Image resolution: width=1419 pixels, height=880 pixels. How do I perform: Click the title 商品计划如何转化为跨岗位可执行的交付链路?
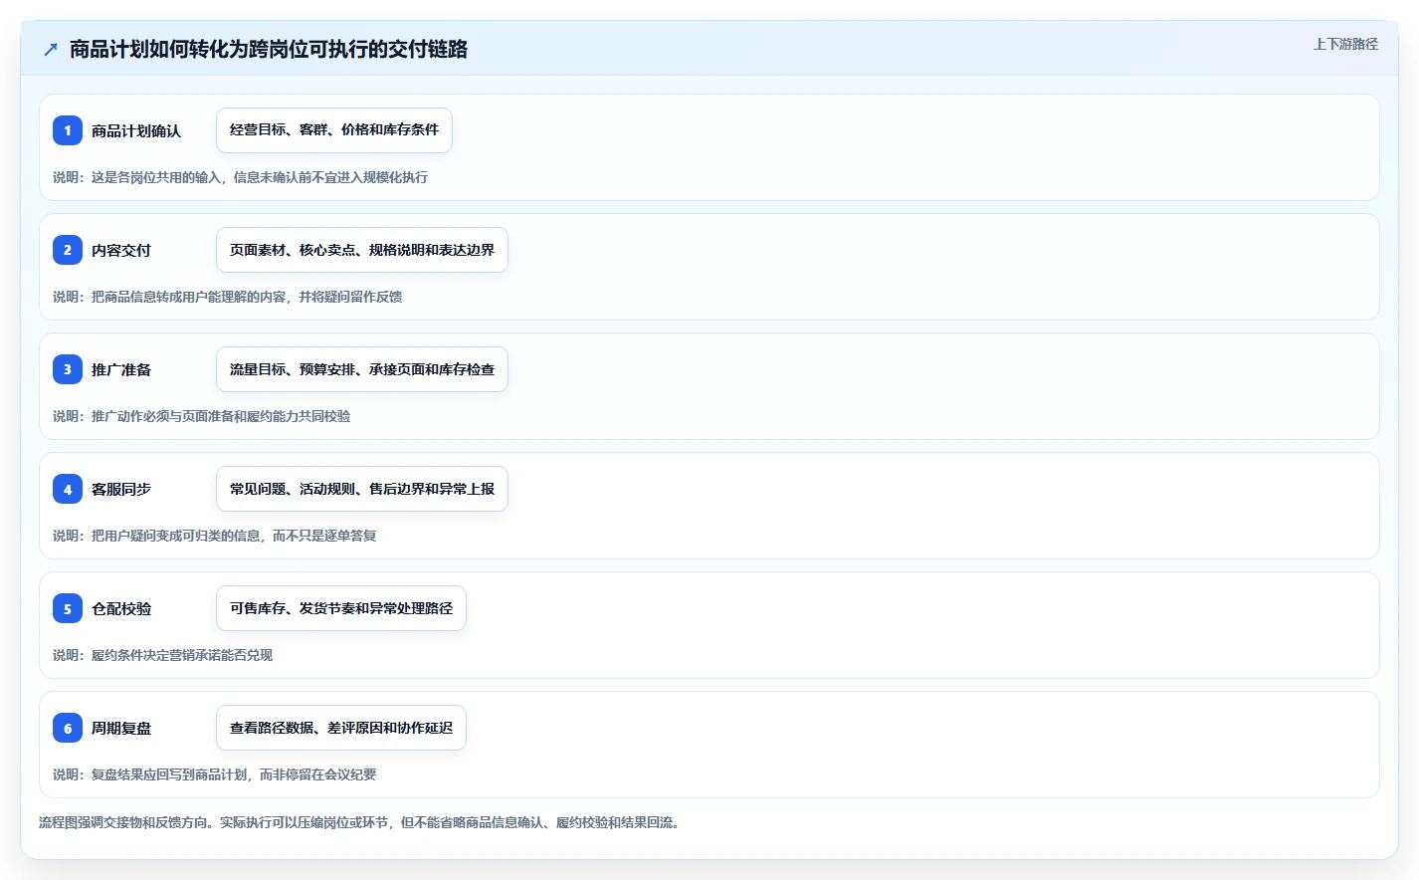[269, 49]
